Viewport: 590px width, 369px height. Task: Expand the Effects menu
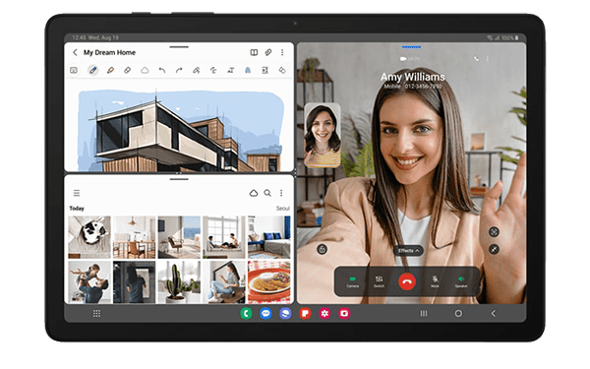(409, 250)
